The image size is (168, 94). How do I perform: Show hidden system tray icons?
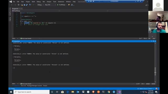click(141, 92)
